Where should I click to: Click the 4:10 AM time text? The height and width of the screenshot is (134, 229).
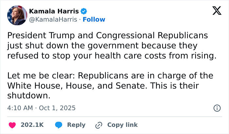tap(19, 108)
